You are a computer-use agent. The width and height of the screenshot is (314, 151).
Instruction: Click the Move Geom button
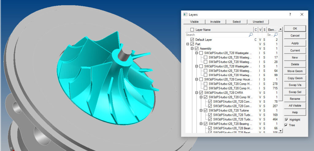point(295,71)
